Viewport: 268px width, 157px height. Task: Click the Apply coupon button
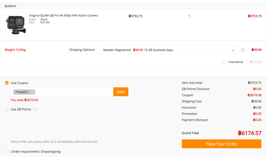pyautogui.click(x=121, y=92)
